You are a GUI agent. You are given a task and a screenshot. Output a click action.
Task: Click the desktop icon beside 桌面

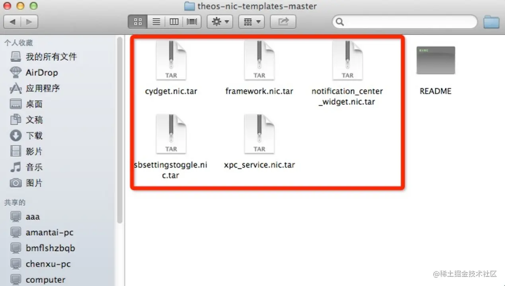(x=16, y=104)
